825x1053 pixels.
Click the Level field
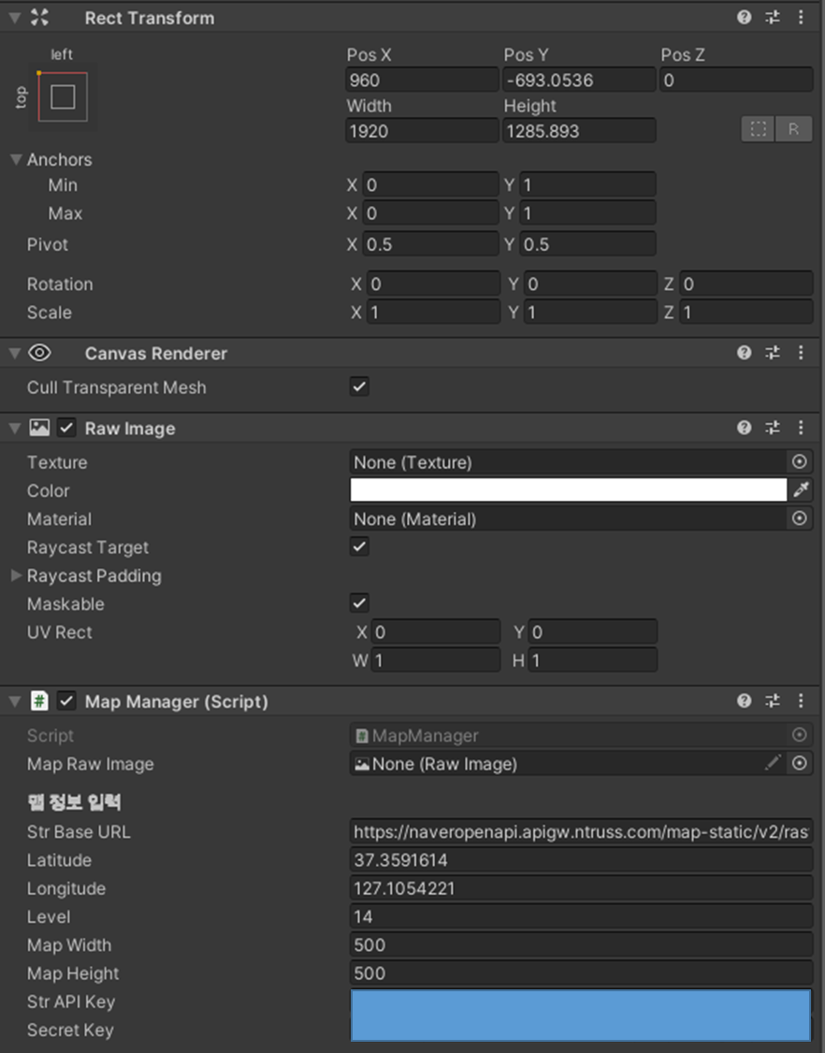tap(581, 916)
